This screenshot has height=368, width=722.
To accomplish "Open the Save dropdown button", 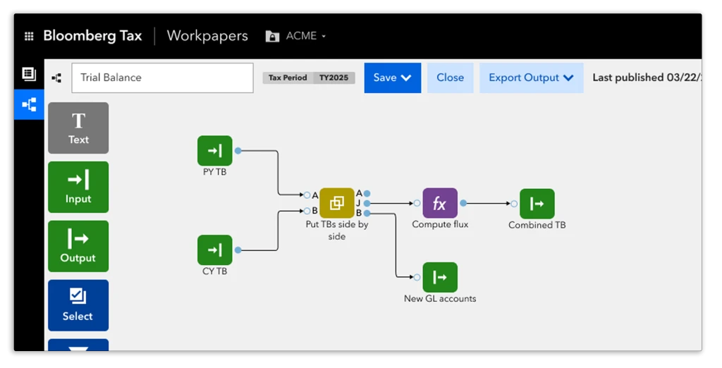I will 392,78.
